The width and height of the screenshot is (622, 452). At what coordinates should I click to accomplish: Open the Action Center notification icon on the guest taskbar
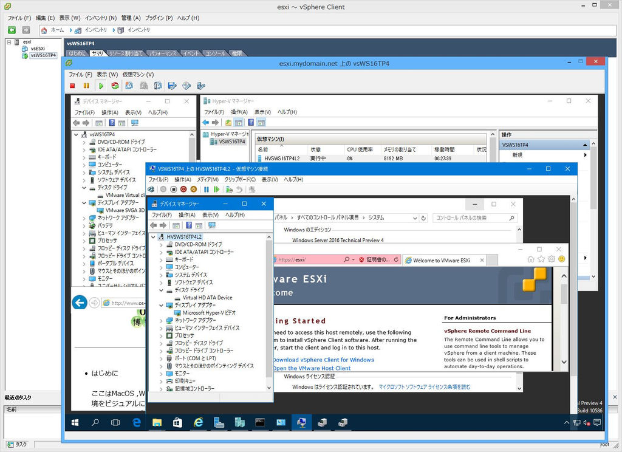[598, 423]
